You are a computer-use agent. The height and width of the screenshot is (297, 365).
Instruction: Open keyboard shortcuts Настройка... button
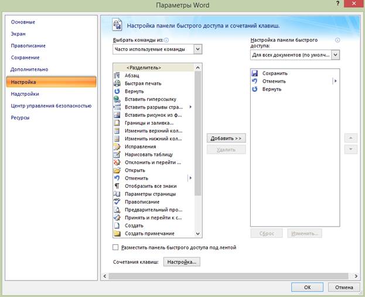[182, 262]
